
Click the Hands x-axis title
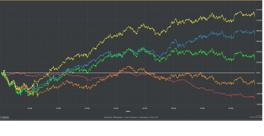(x=128, y=111)
